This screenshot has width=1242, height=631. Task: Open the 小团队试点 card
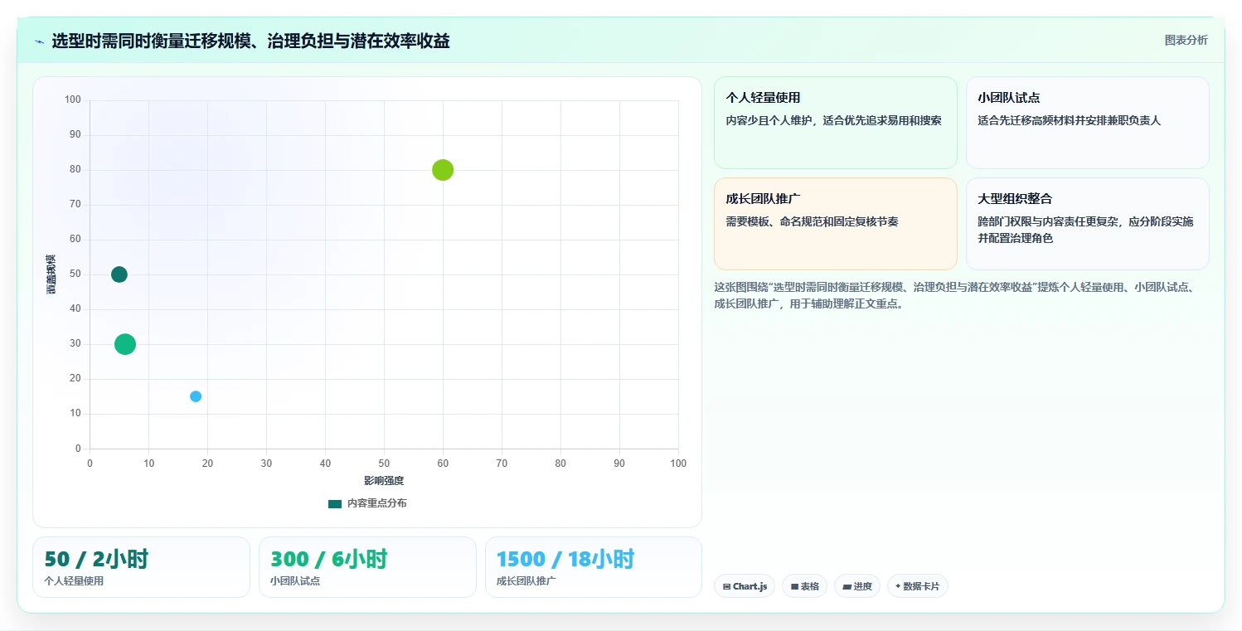point(1087,123)
